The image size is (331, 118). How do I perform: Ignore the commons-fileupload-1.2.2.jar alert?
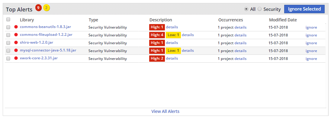(x=311, y=35)
